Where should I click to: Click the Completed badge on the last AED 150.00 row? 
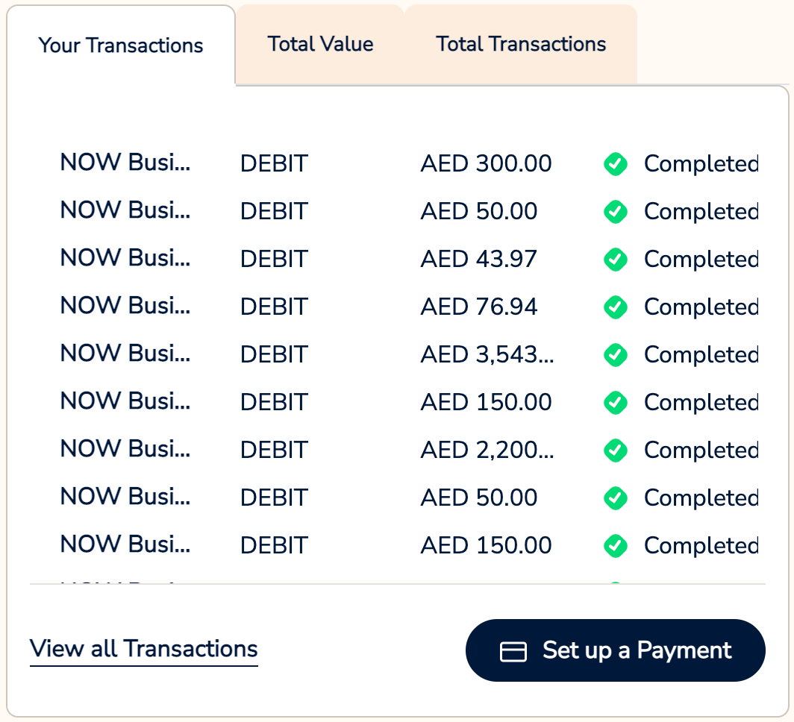(616, 545)
